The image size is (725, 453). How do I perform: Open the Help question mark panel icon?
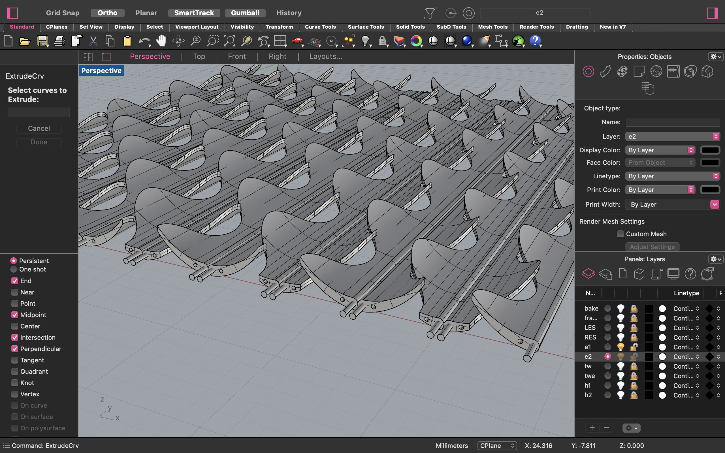[690, 274]
